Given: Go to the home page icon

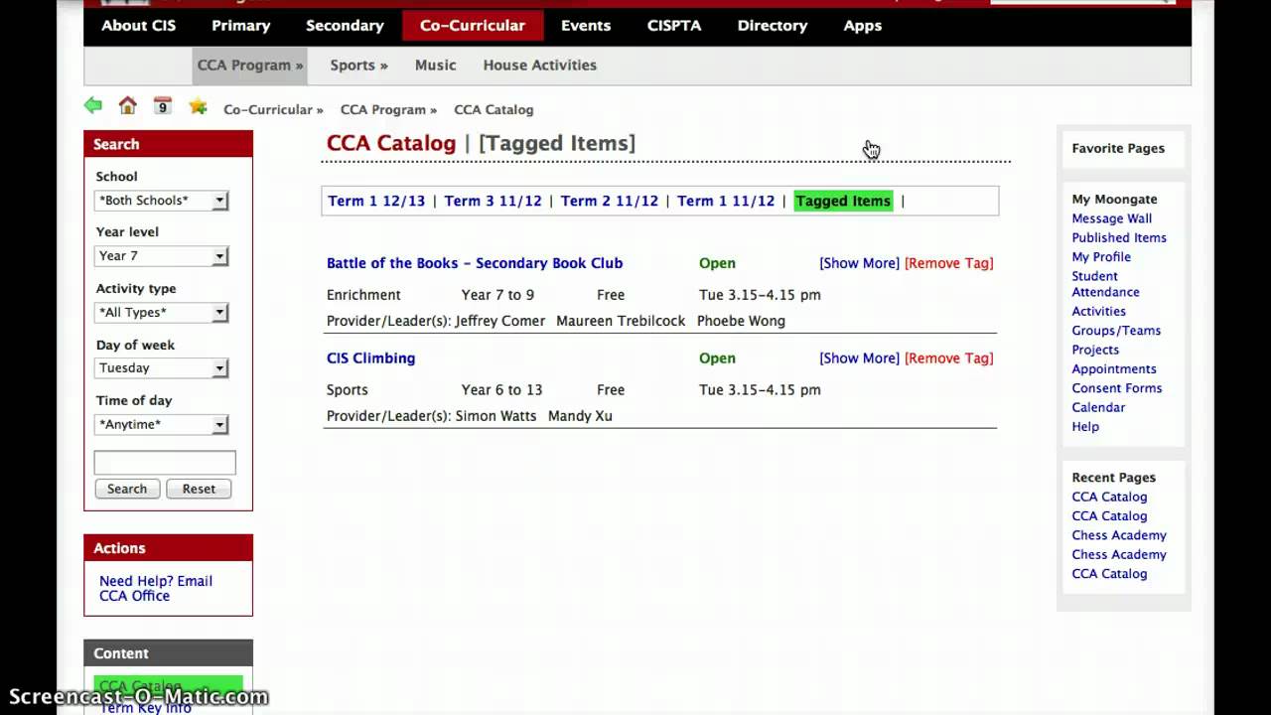Looking at the screenshot, I should [127, 105].
